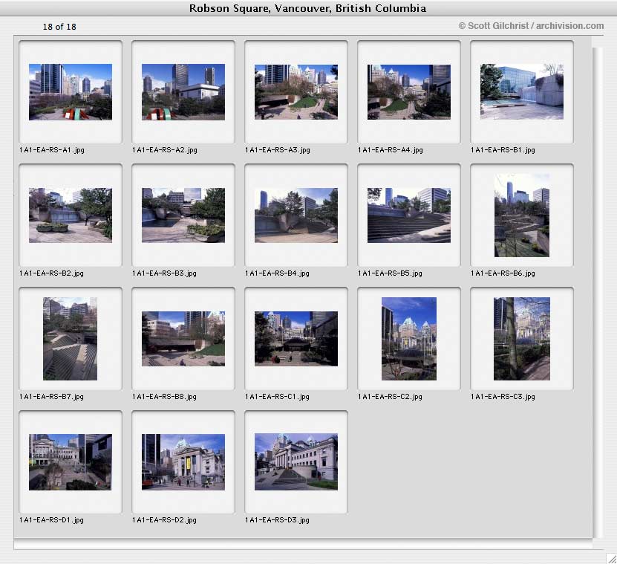Click the text 1A1-EA-RS-C2.jpg
617x564 pixels.
pos(390,397)
